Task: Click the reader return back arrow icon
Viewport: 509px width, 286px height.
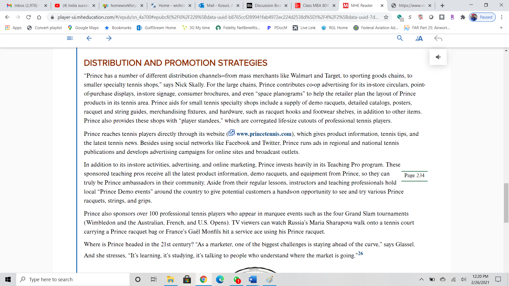Action: coord(438,39)
